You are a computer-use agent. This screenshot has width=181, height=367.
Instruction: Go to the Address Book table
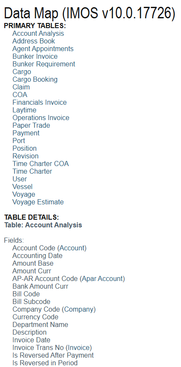pyautogui.click(x=34, y=41)
